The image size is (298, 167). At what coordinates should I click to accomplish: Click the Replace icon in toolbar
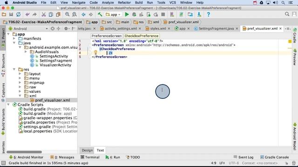coord(74,14)
